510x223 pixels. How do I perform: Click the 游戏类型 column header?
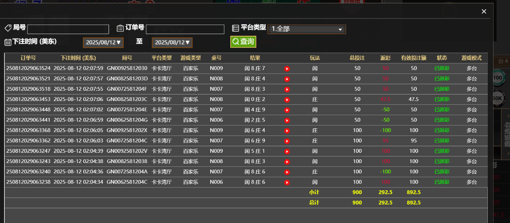click(191, 58)
